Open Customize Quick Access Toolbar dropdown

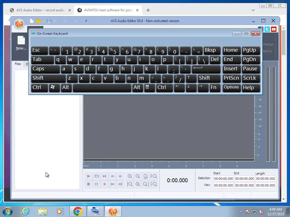click(86, 21)
